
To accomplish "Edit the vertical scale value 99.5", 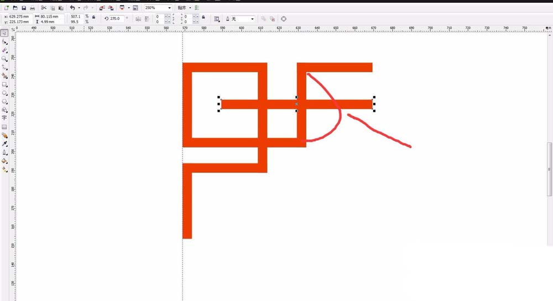I will (76, 22).
